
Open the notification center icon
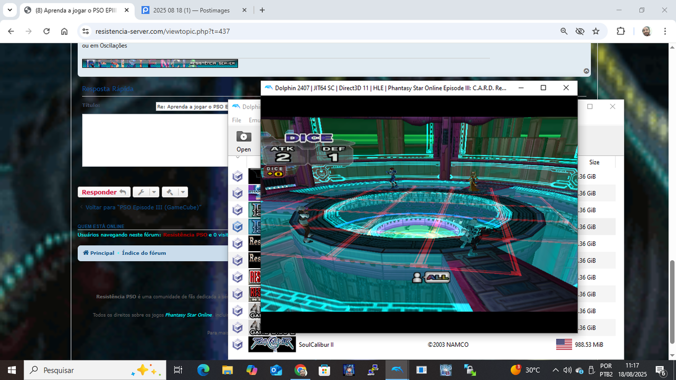[x=660, y=370]
